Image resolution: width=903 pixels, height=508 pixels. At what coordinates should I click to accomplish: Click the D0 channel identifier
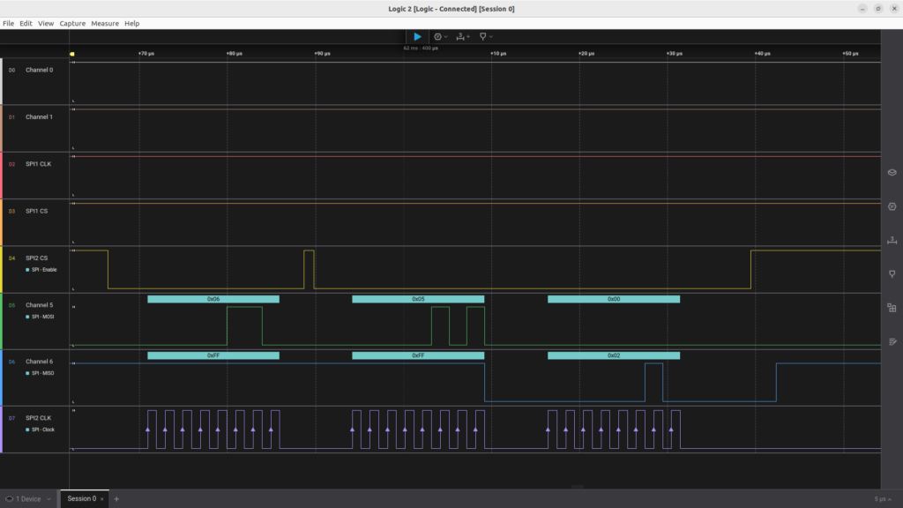pyautogui.click(x=11, y=71)
